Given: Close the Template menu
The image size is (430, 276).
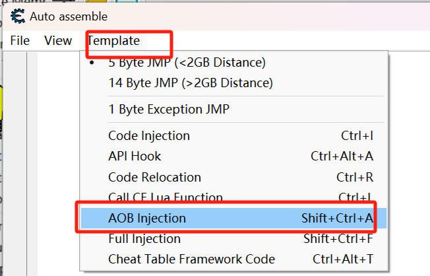Looking at the screenshot, I should coord(113,41).
